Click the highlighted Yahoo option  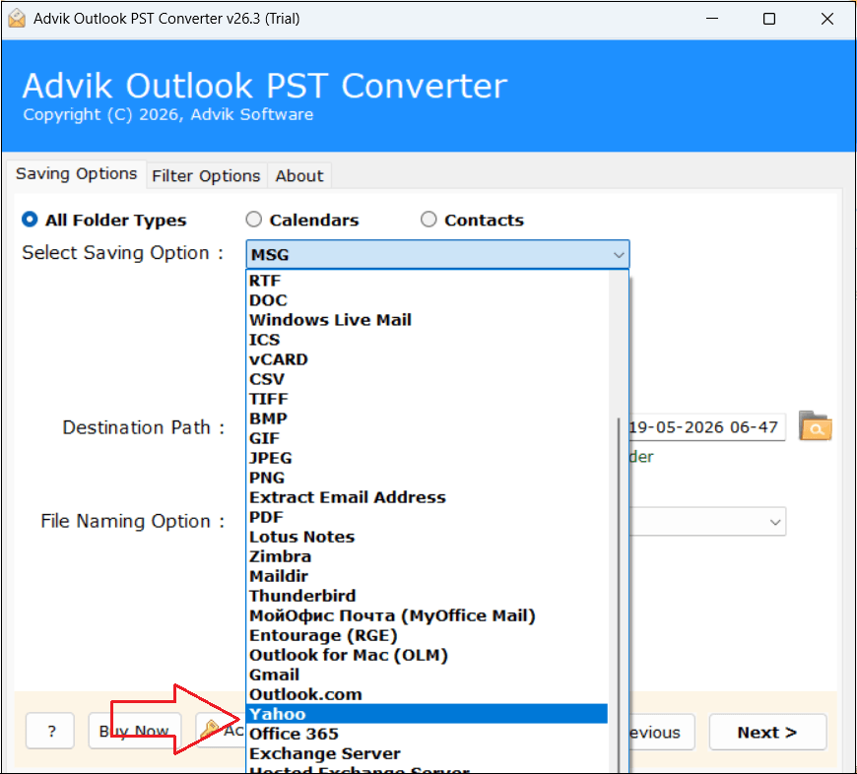coord(428,714)
